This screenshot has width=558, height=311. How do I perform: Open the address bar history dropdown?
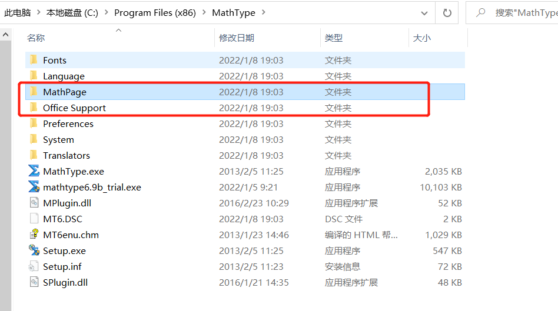click(x=424, y=13)
